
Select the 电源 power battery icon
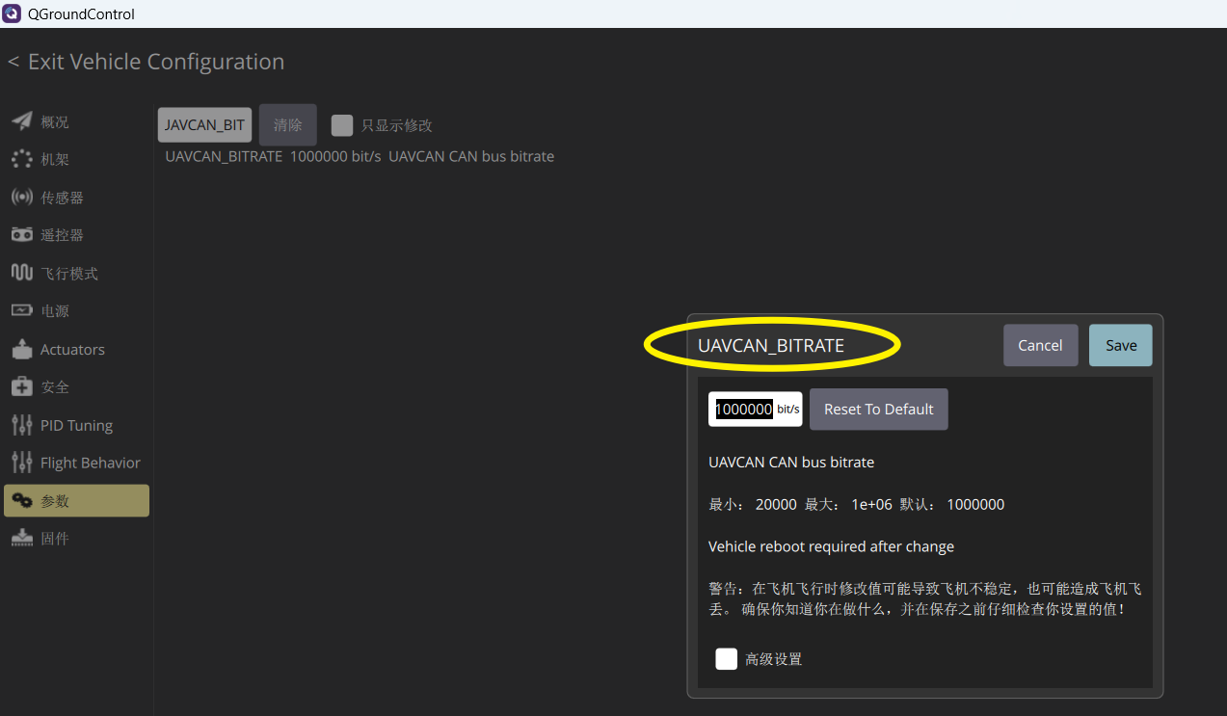click(21, 310)
